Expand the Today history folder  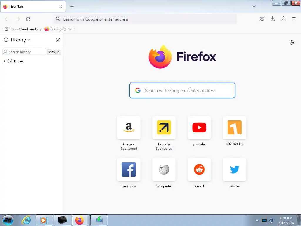point(4,61)
